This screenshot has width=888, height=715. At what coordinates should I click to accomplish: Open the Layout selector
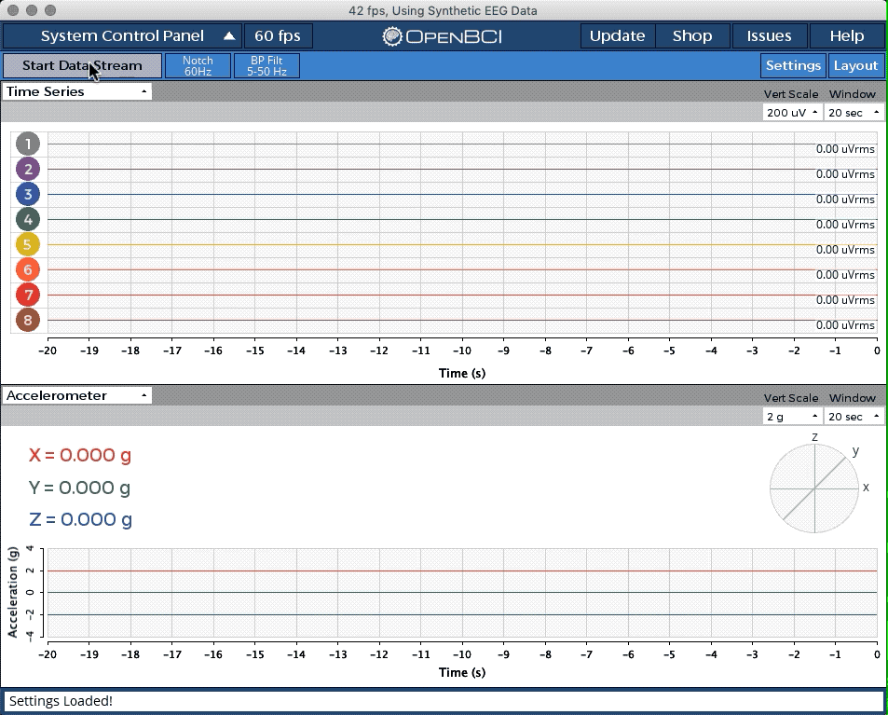(x=855, y=66)
